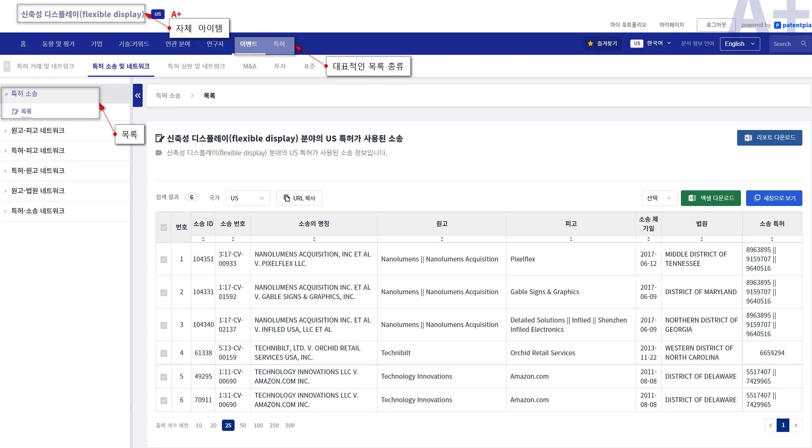The width and height of the screenshot is (812, 448).
Task: Check the row 4 Technibilt checkbox
Action: click(164, 353)
